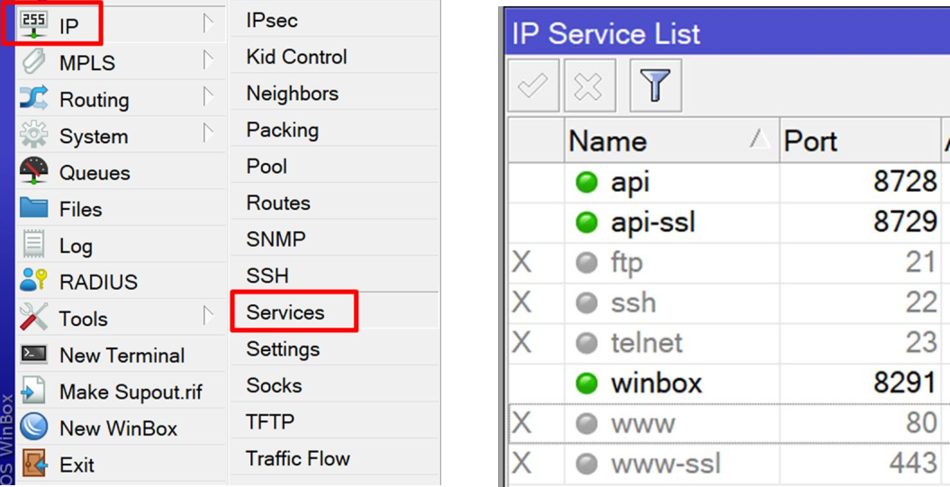
Task: Select the telnet service name
Action: coord(647,343)
